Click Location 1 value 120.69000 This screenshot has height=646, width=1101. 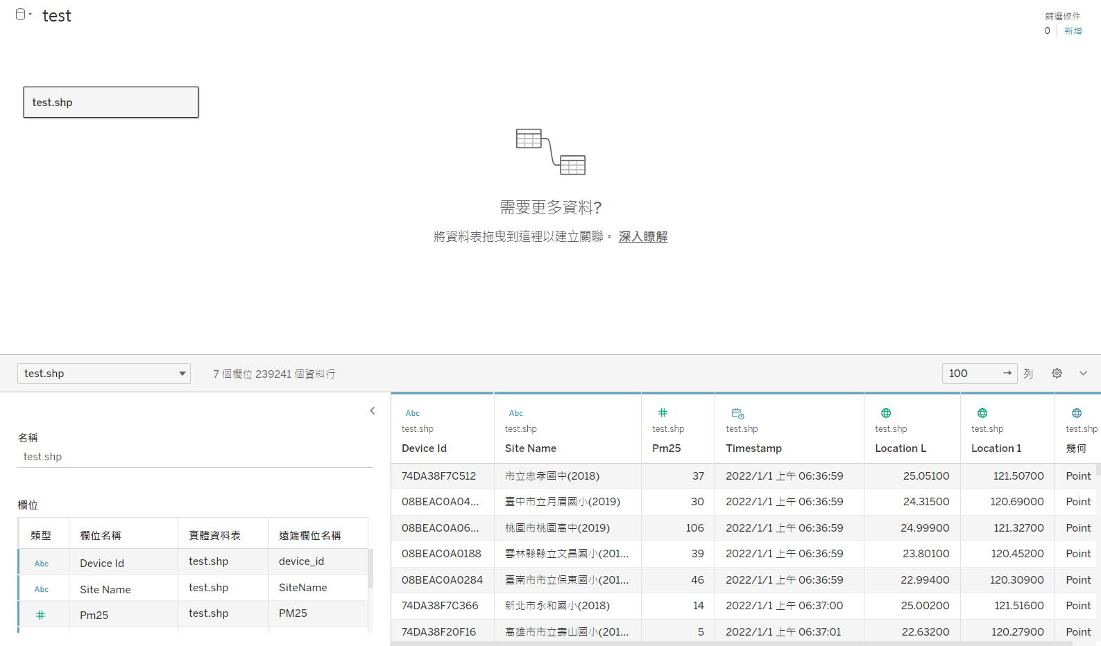pyautogui.click(x=1017, y=502)
